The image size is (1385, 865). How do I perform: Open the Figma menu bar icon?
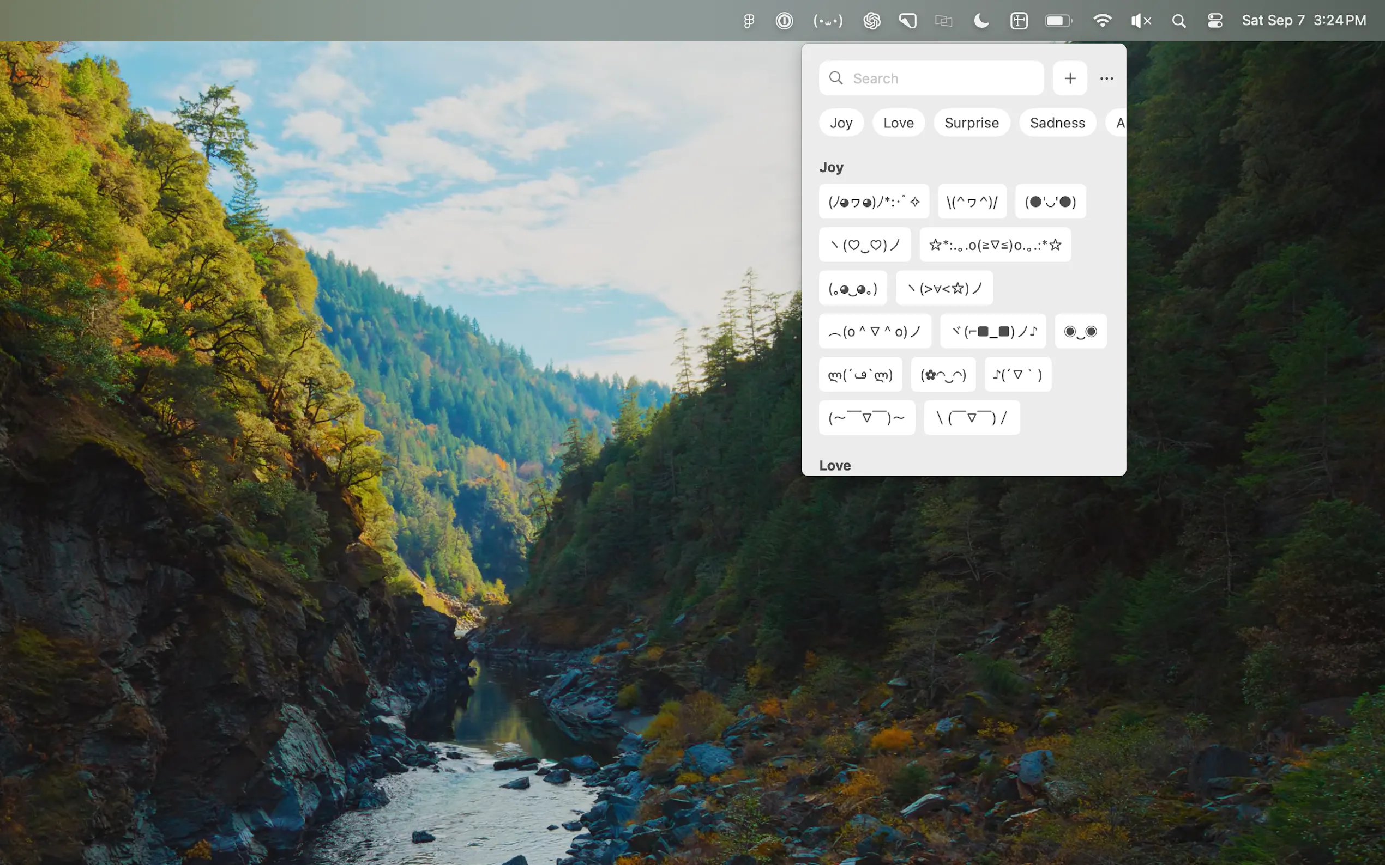tap(748, 21)
